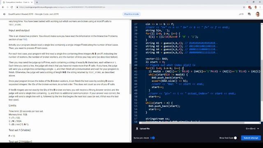The height and width of the screenshot is (148, 263).
Task: Click the 'Limits' heading
Action: pyautogui.click(x=12, y=106)
